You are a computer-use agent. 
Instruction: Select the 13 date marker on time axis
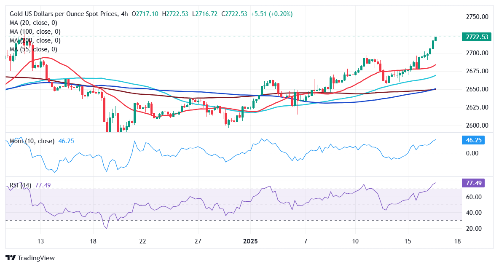click(x=40, y=241)
